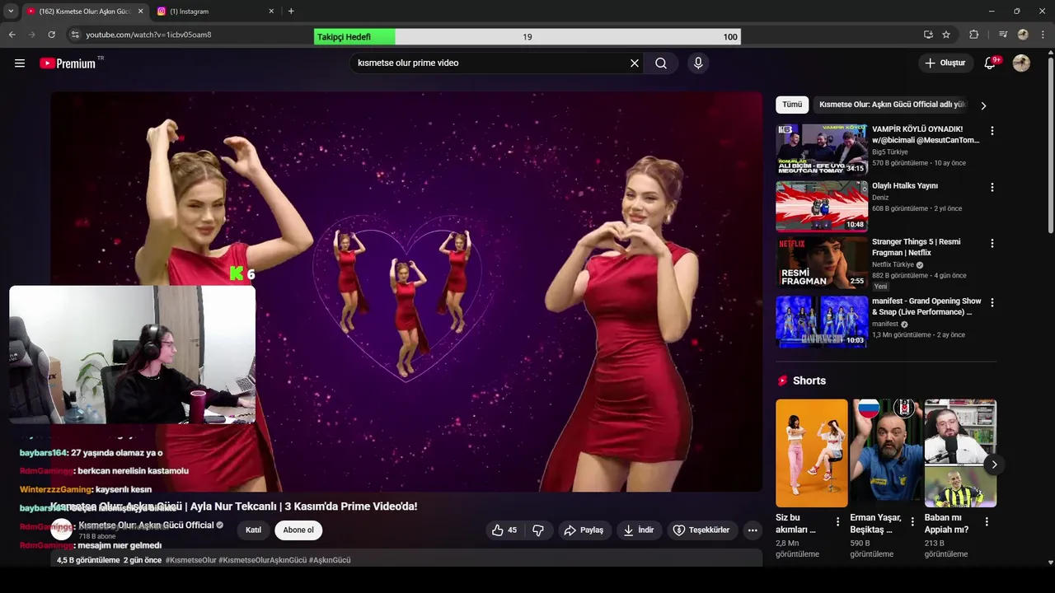Open Erman Yaşar Beşiktaş short thumbnail
The height and width of the screenshot is (593, 1055).
click(x=886, y=453)
